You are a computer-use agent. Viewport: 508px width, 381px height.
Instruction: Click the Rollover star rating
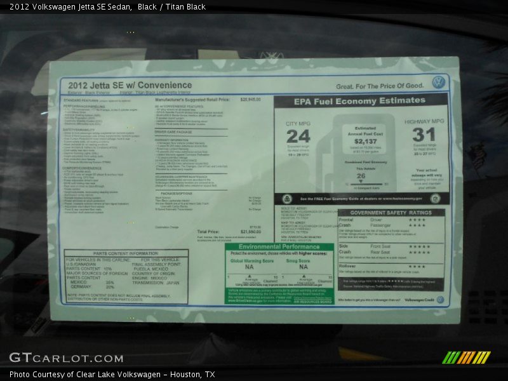417,267
